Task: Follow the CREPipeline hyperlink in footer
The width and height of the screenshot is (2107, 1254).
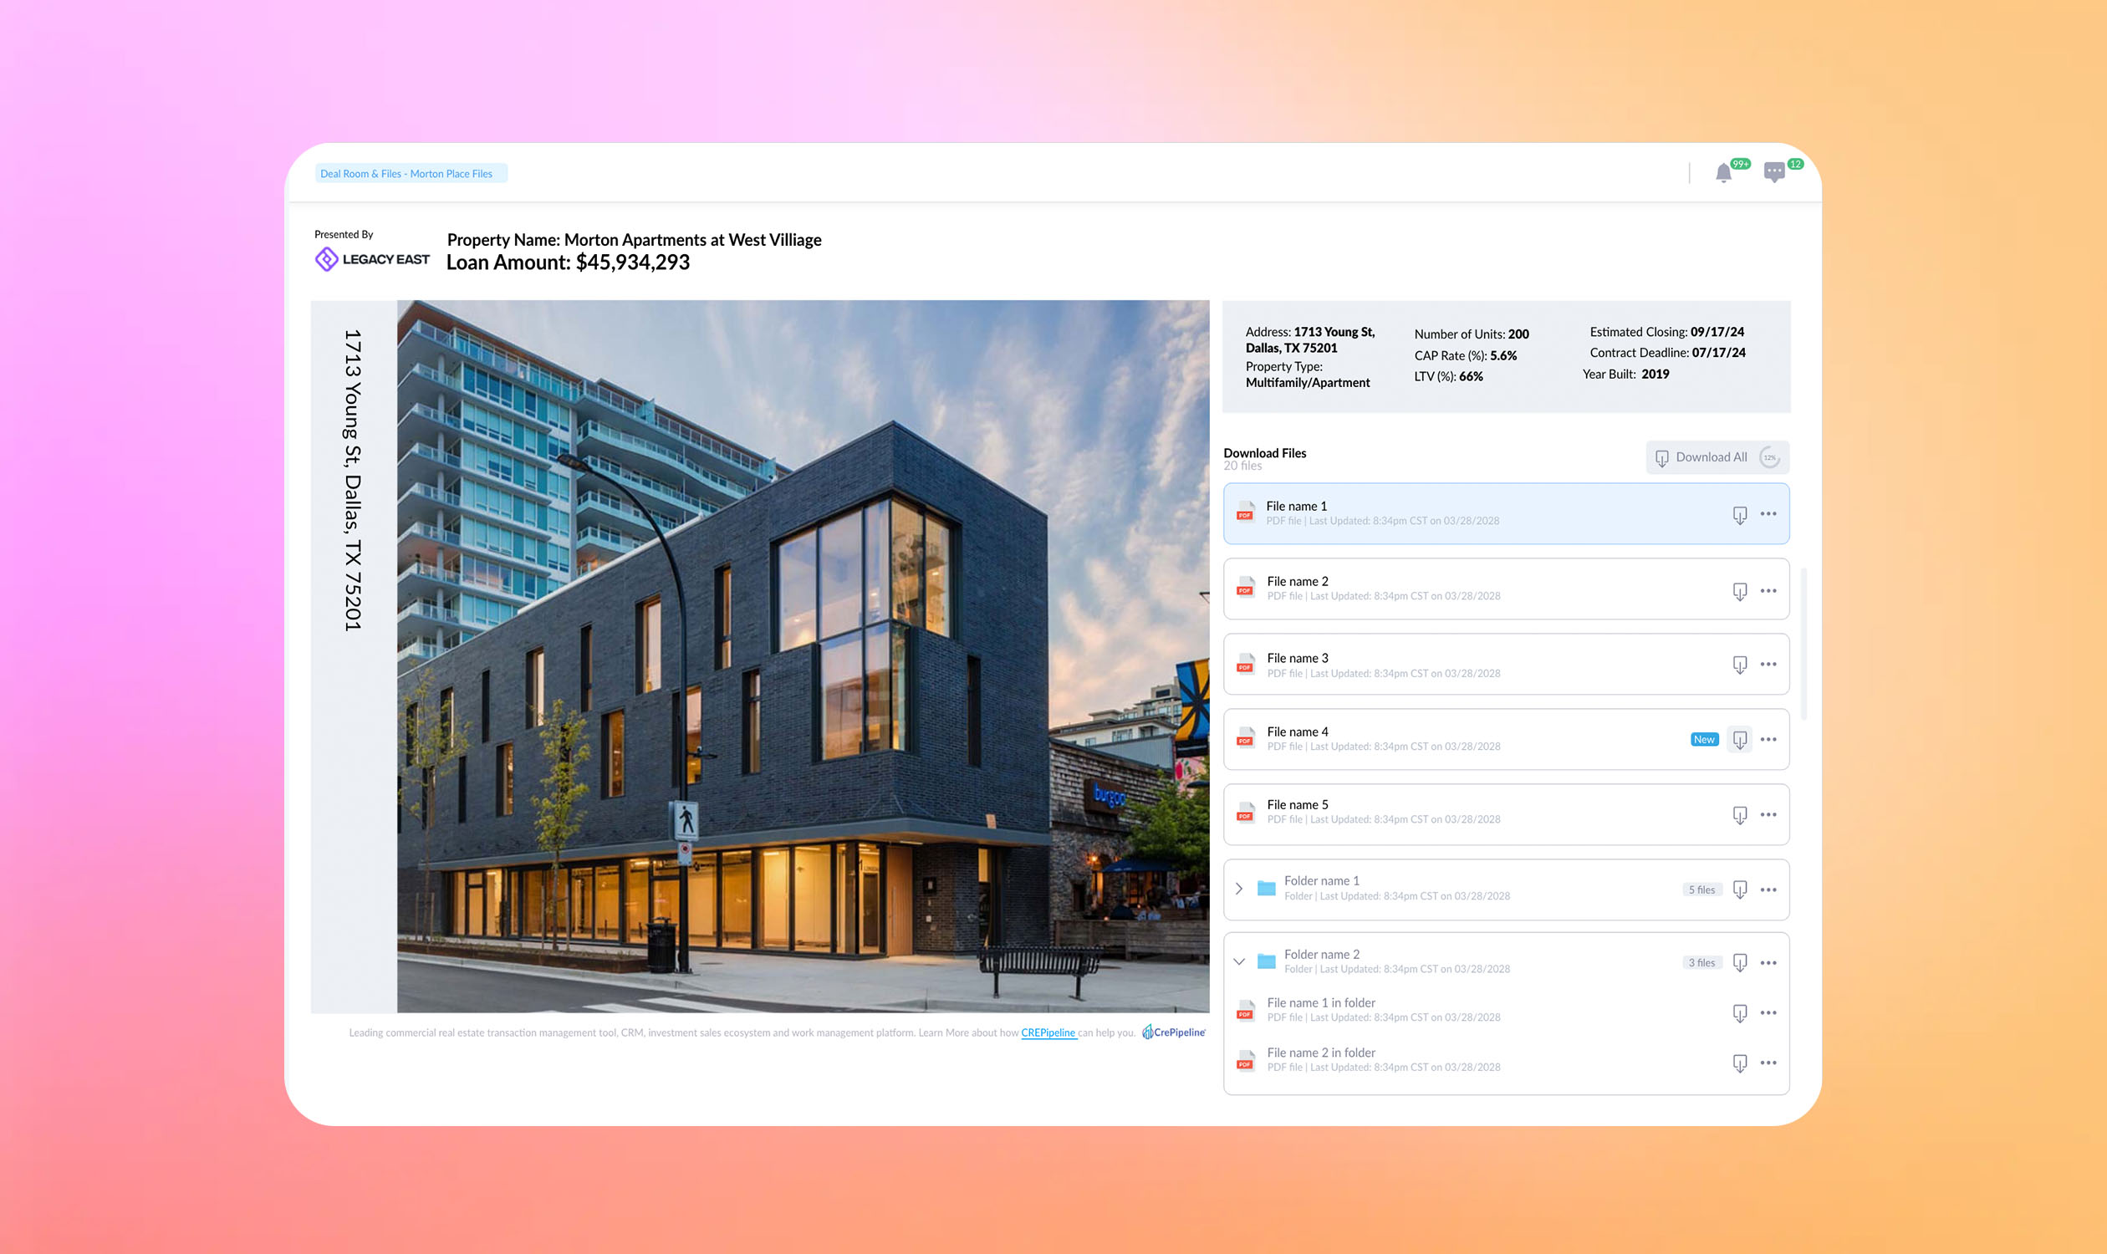Action: click(1048, 1032)
